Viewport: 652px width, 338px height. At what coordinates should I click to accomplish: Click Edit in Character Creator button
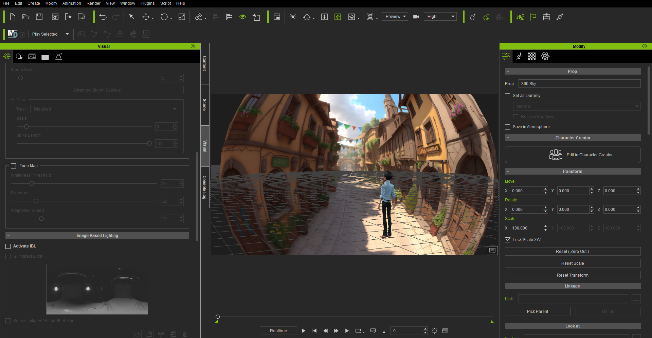point(573,155)
